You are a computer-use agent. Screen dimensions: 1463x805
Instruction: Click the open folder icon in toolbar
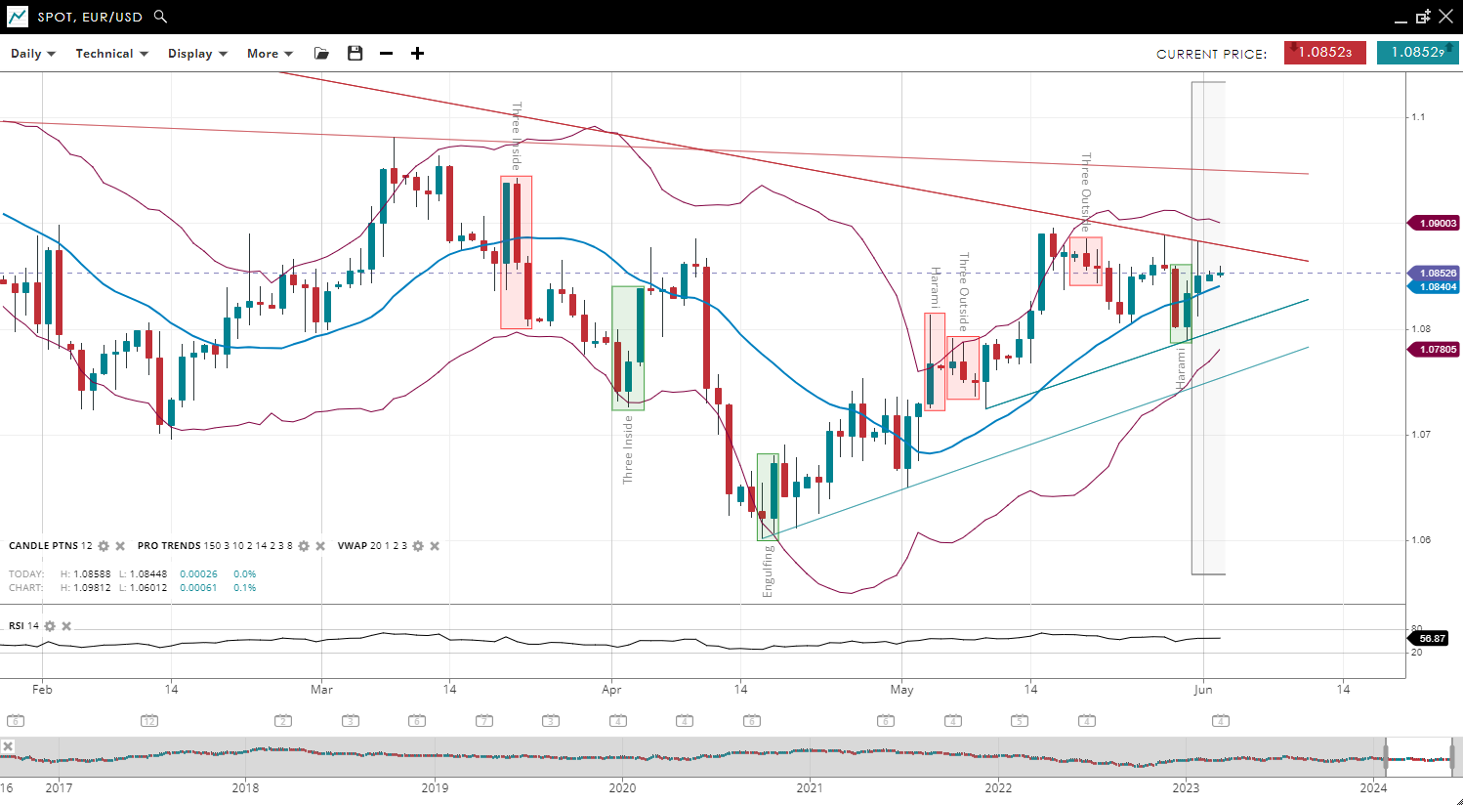click(321, 54)
